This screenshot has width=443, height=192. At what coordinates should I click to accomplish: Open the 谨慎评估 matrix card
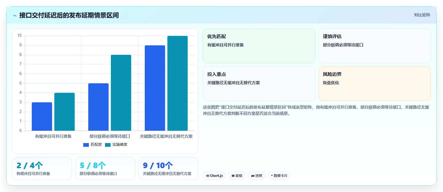(x=375, y=46)
